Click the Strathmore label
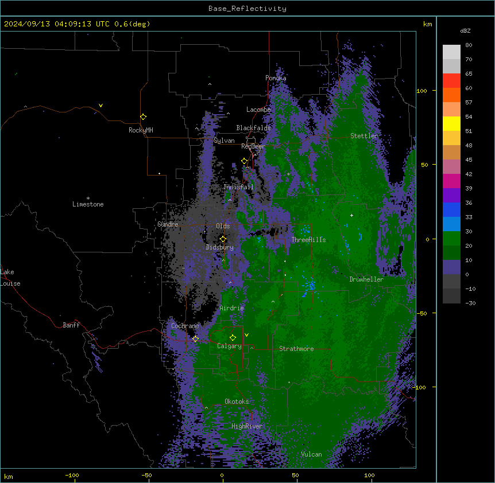Screen dimensions: 495x483 click(296, 349)
